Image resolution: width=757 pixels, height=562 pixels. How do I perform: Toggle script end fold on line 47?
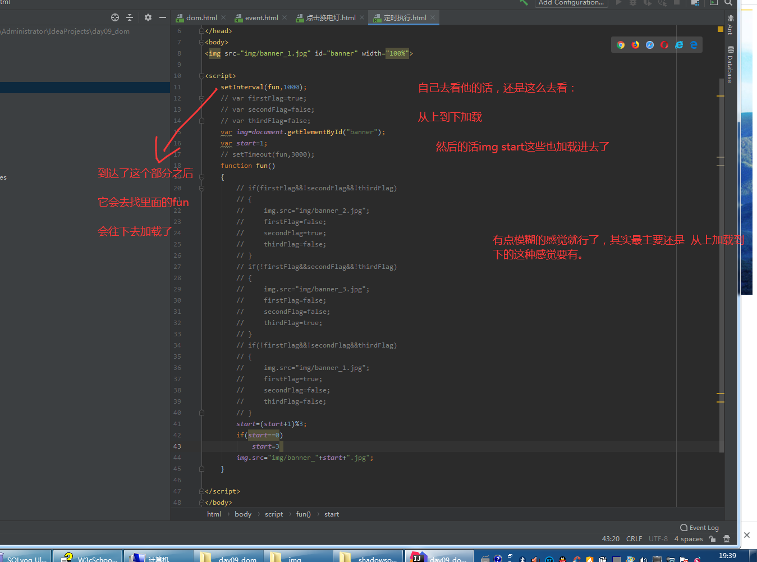coord(201,491)
